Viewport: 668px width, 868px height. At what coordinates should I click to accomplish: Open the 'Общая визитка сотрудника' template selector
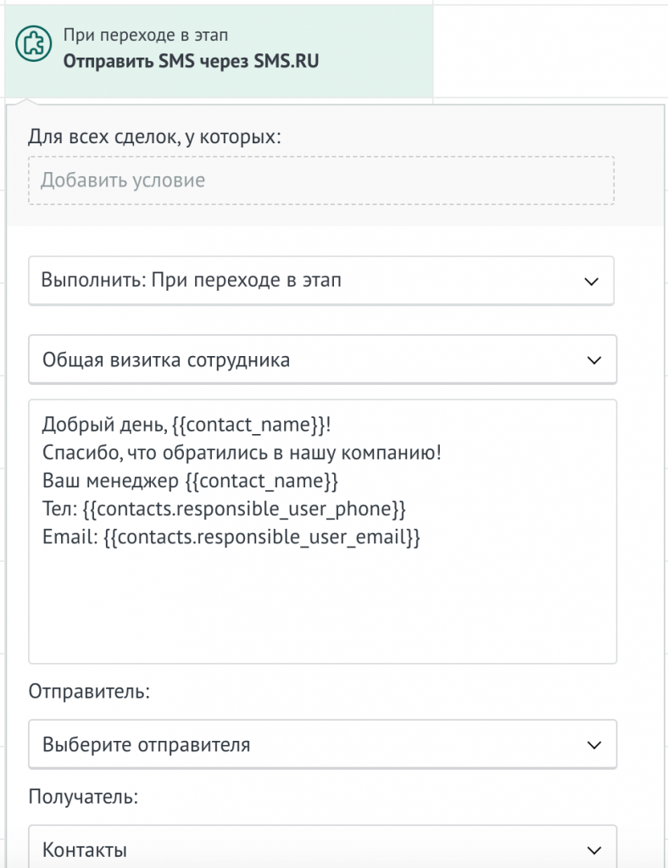322,359
